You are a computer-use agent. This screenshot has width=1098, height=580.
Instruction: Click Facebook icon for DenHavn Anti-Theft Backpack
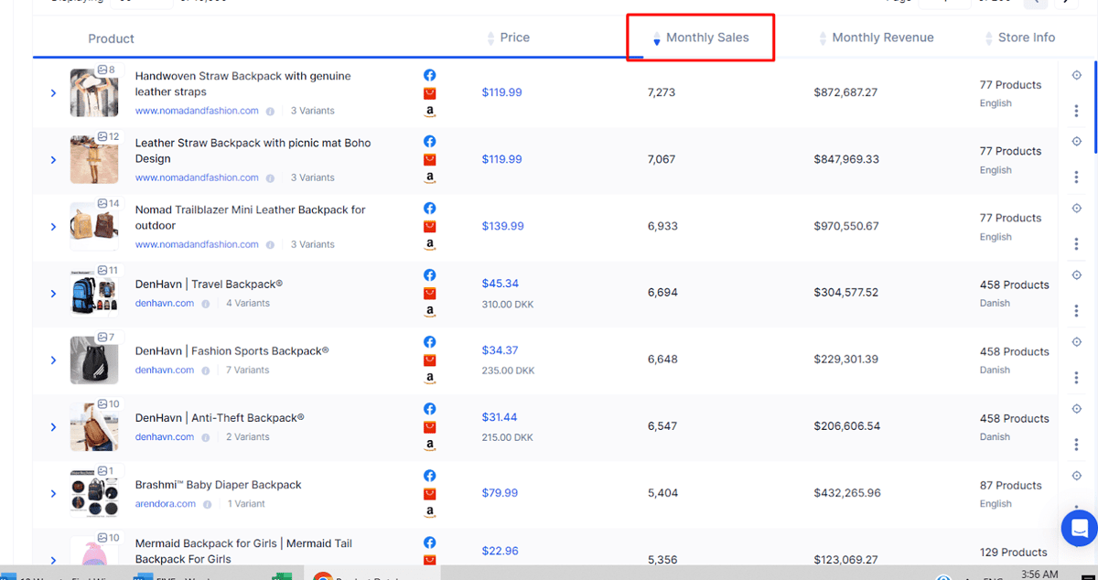click(x=429, y=409)
